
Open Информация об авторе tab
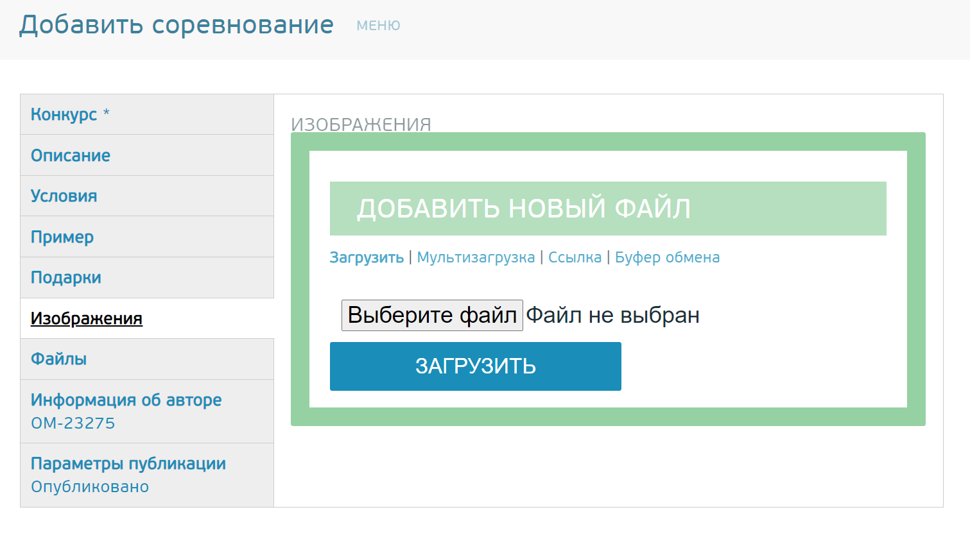126,400
